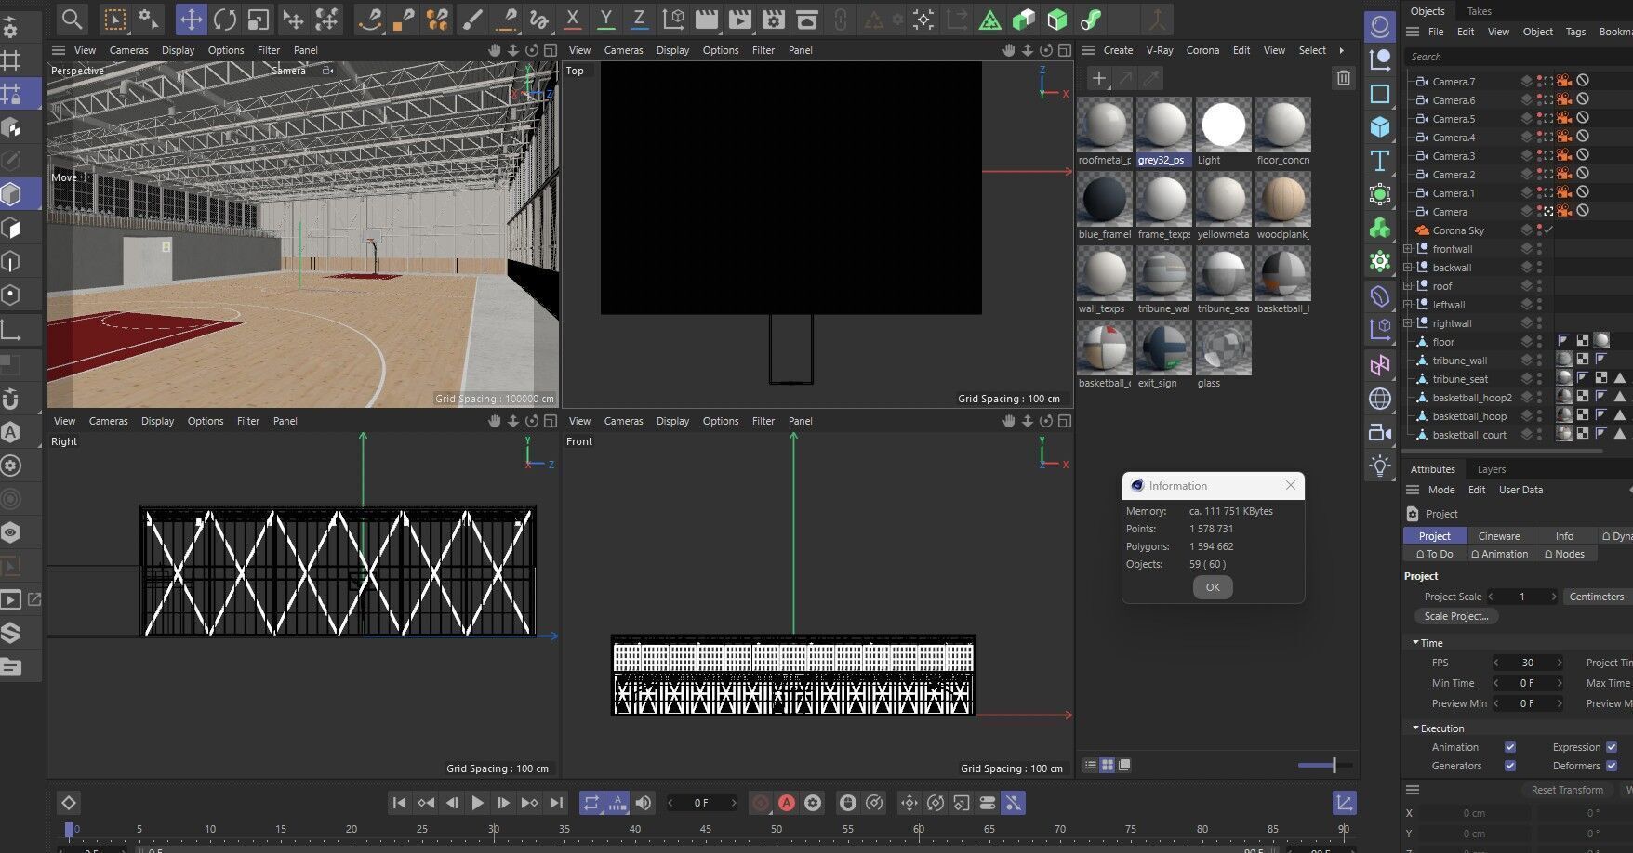Toggle visibility dots for Camera.7
1633x853 pixels.
tap(1539, 82)
